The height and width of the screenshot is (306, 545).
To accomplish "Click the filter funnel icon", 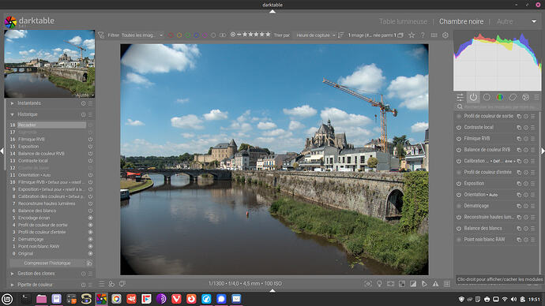I will pyautogui.click(x=101, y=35).
